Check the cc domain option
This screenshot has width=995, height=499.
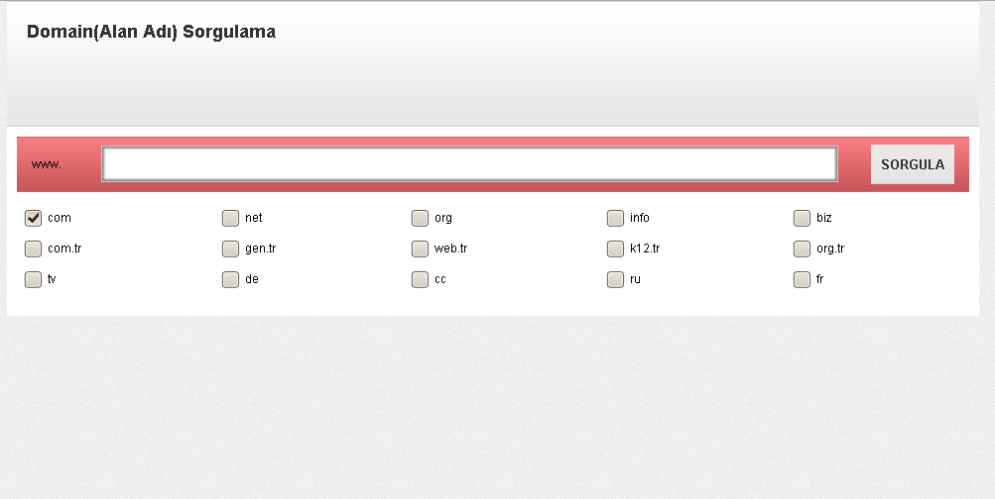[420, 279]
